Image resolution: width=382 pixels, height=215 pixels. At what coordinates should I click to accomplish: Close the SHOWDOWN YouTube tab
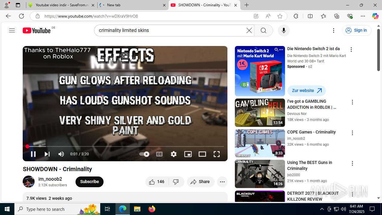[x=235, y=5]
